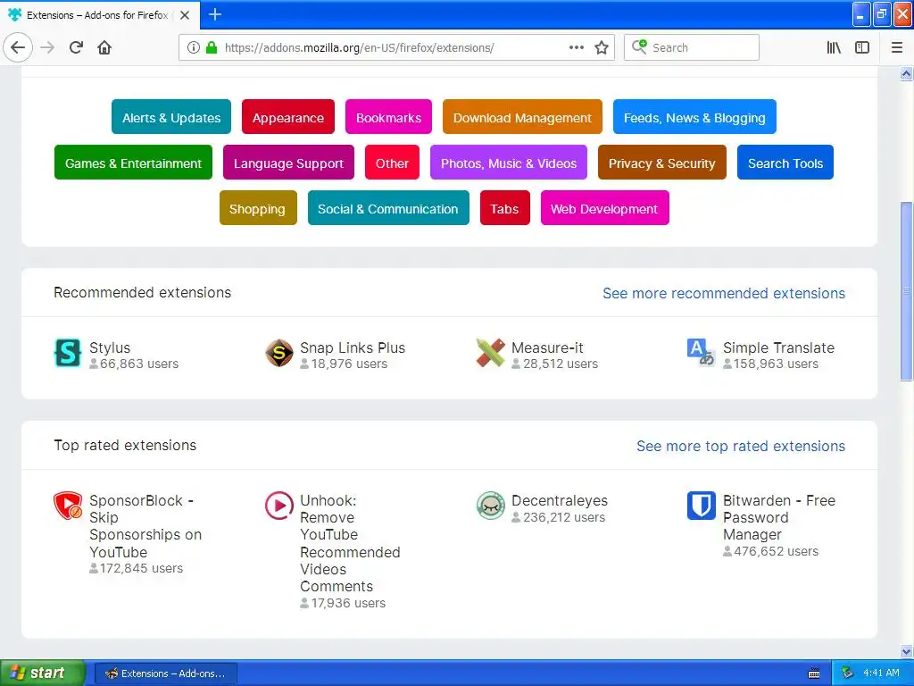Viewport: 914px width, 686px height.
Task: Focus the Search box in toolbar
Action: pos(692,47)
